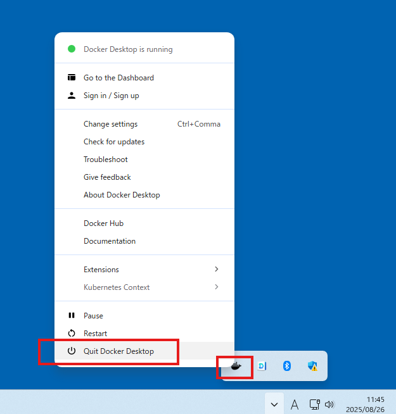Viewport: 396px width, 414px height.
Task: Click the network monitor icon in taskbar
Action: click(x=314, y=405)
